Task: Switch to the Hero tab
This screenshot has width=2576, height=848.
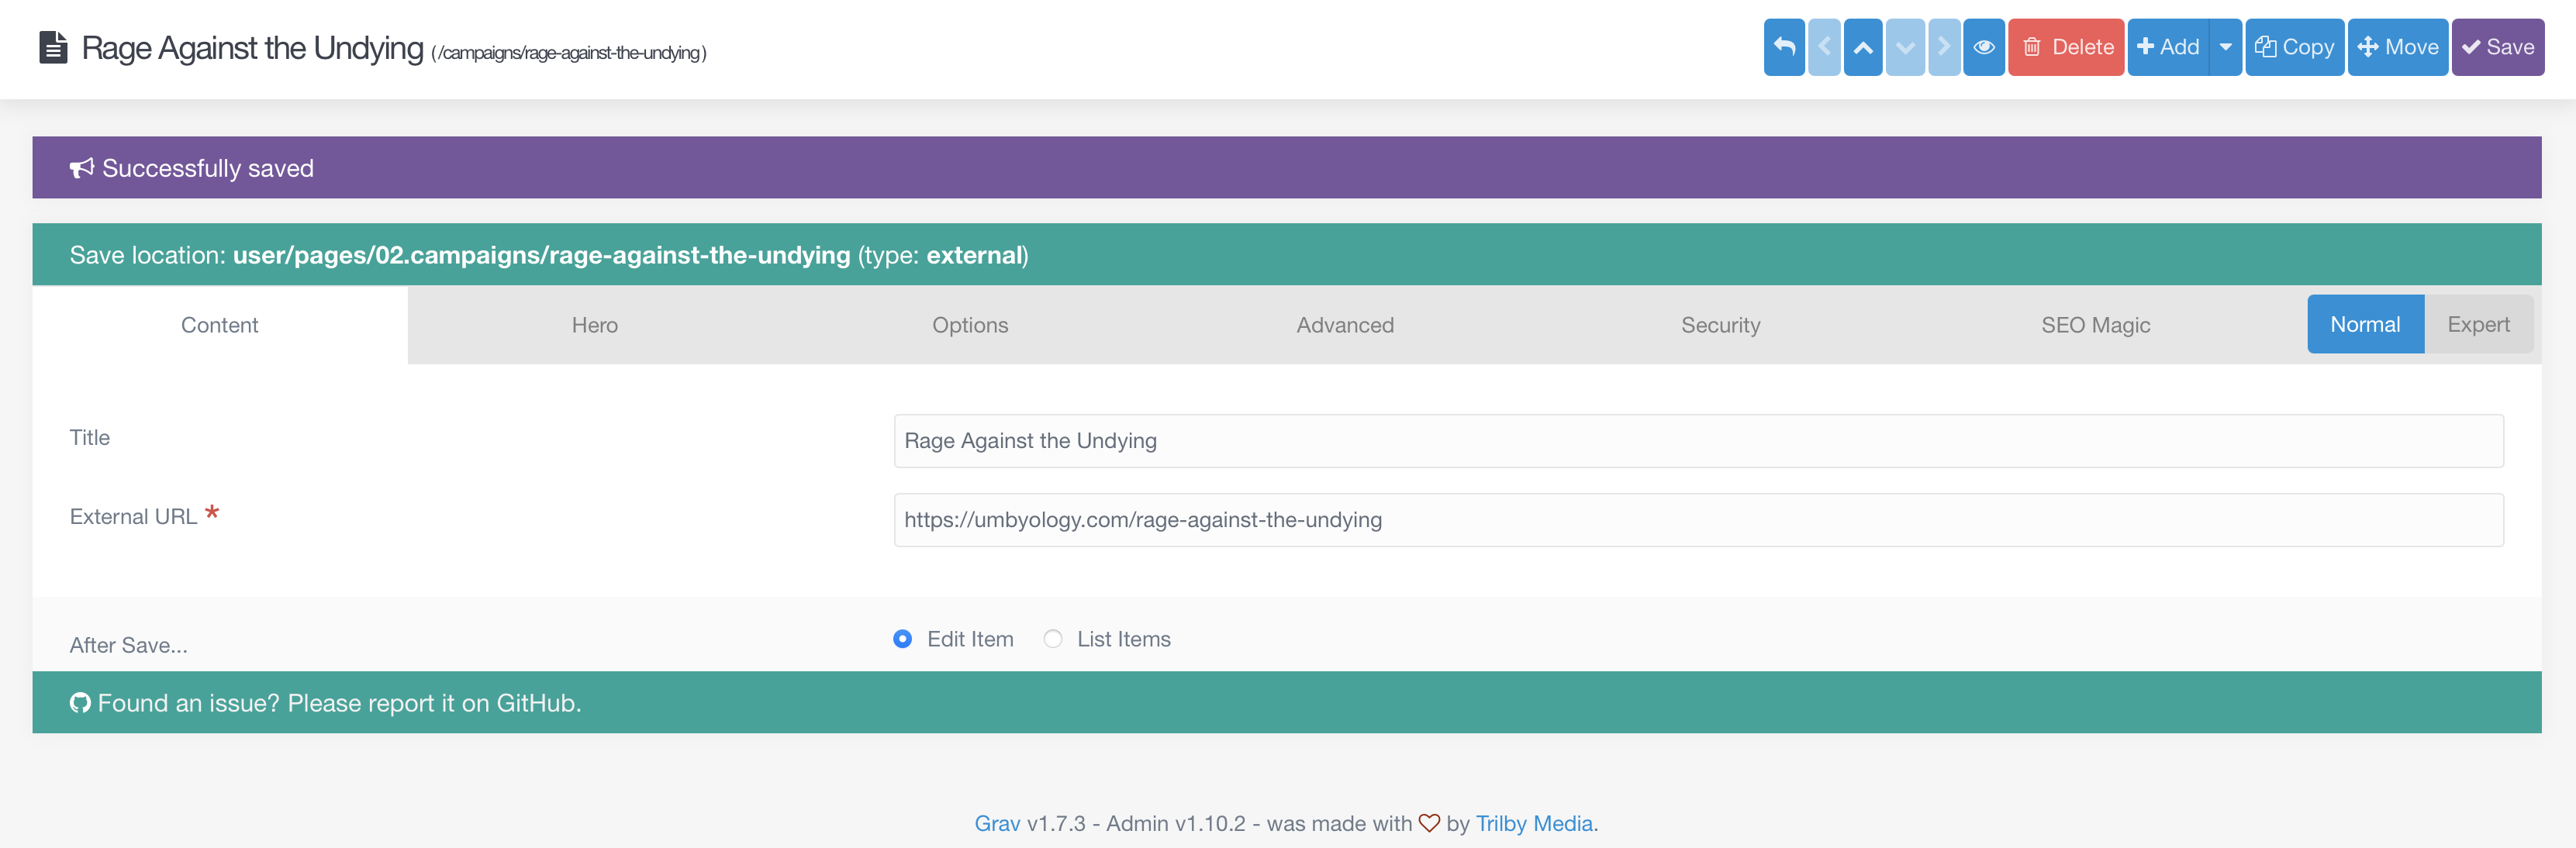Action: point(595,325)
